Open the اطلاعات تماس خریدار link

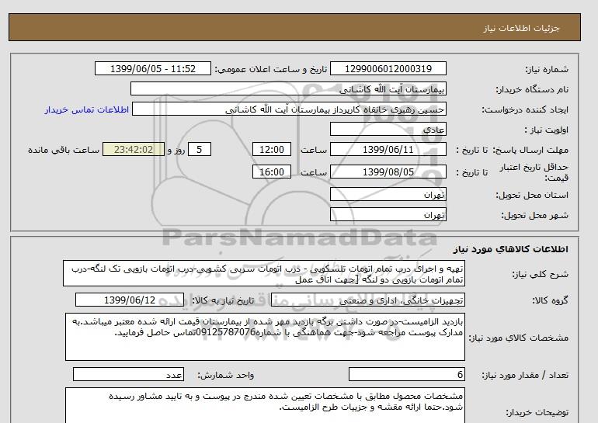(86, 109)
